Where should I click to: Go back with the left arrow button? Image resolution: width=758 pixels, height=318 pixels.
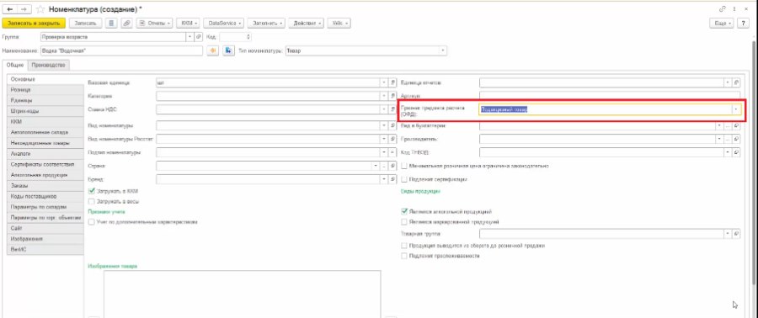click(x=8, y=9)
